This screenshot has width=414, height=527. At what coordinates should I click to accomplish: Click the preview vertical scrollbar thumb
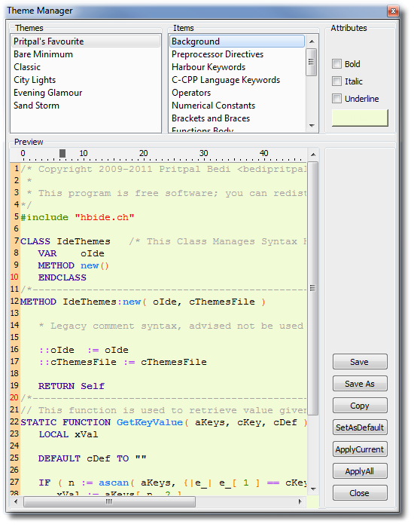(312, 288)
